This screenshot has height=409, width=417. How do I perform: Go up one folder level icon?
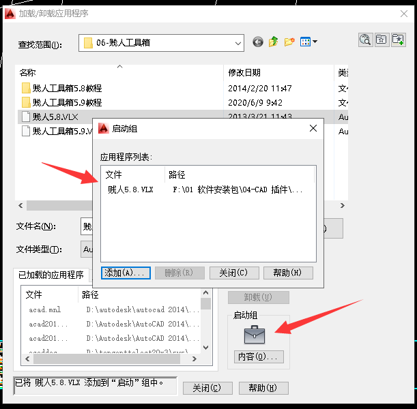tap(273, 42)
